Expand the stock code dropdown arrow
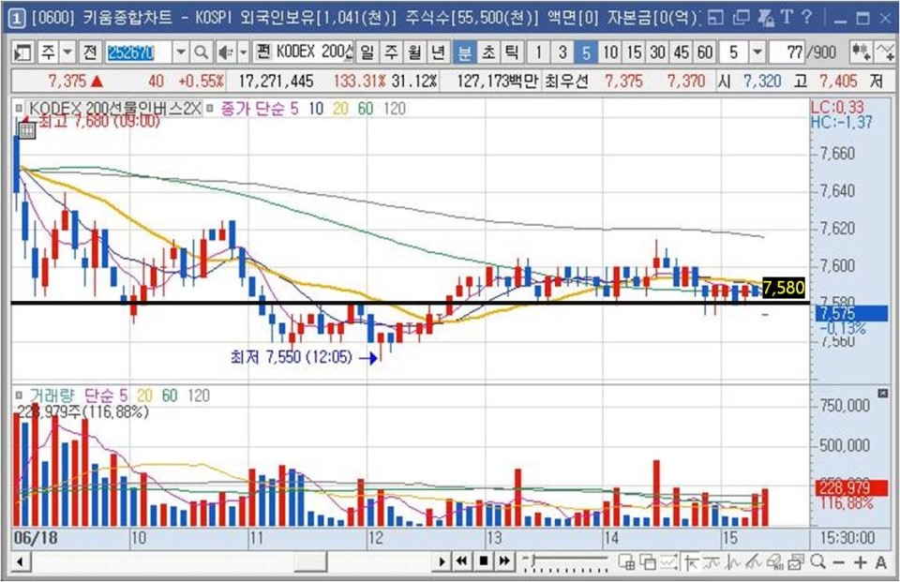Screen dimensions: 900x582 click(180, 52)
